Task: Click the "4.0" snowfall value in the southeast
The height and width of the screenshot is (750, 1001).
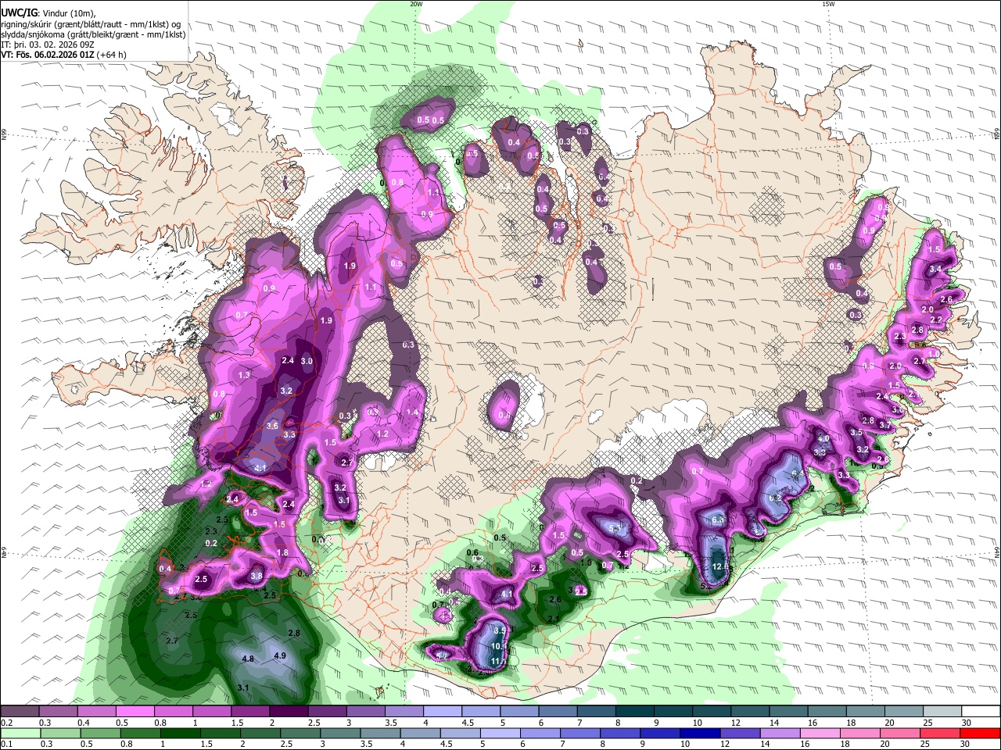Action: [823, 439]
